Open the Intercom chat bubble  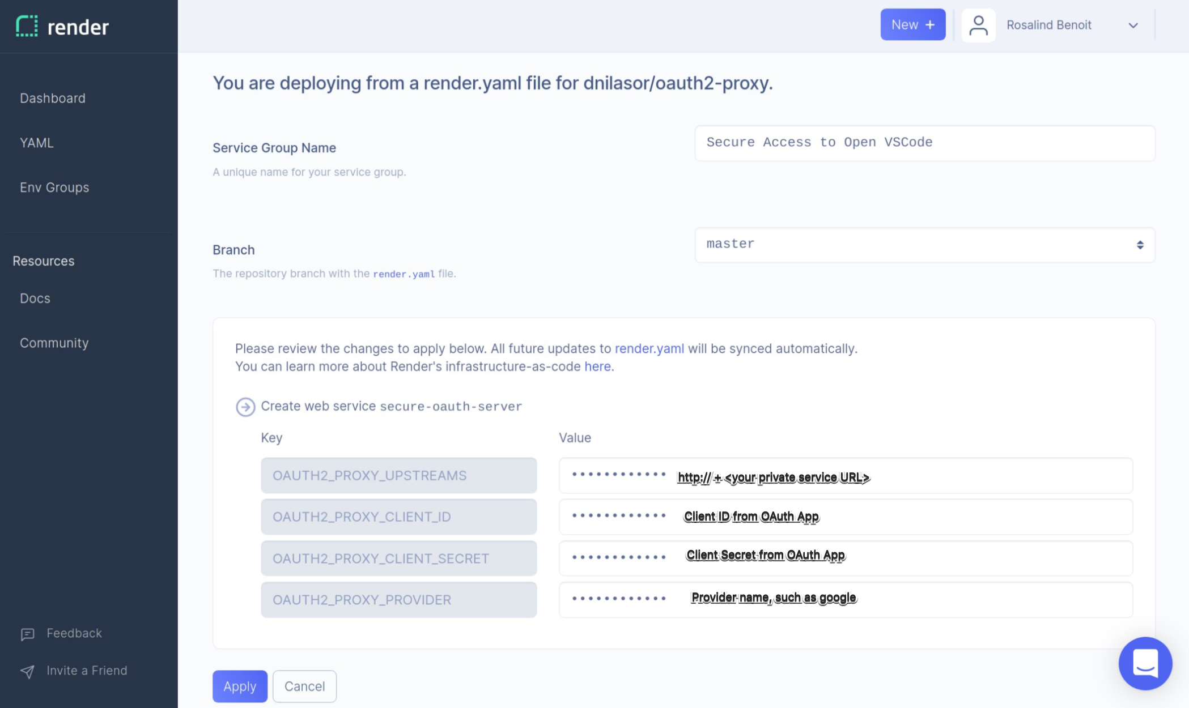[1145, 663]
